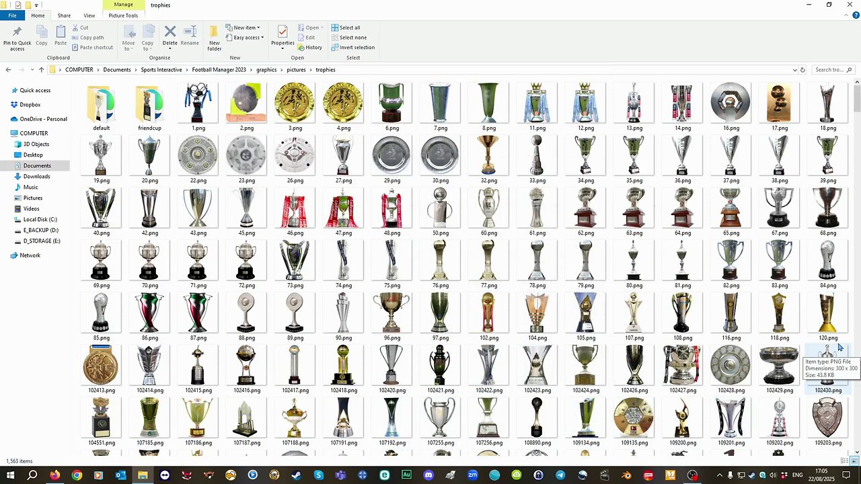Click Pin to Quick access icon
Viewport: 861px width, 484px height.
17,32
